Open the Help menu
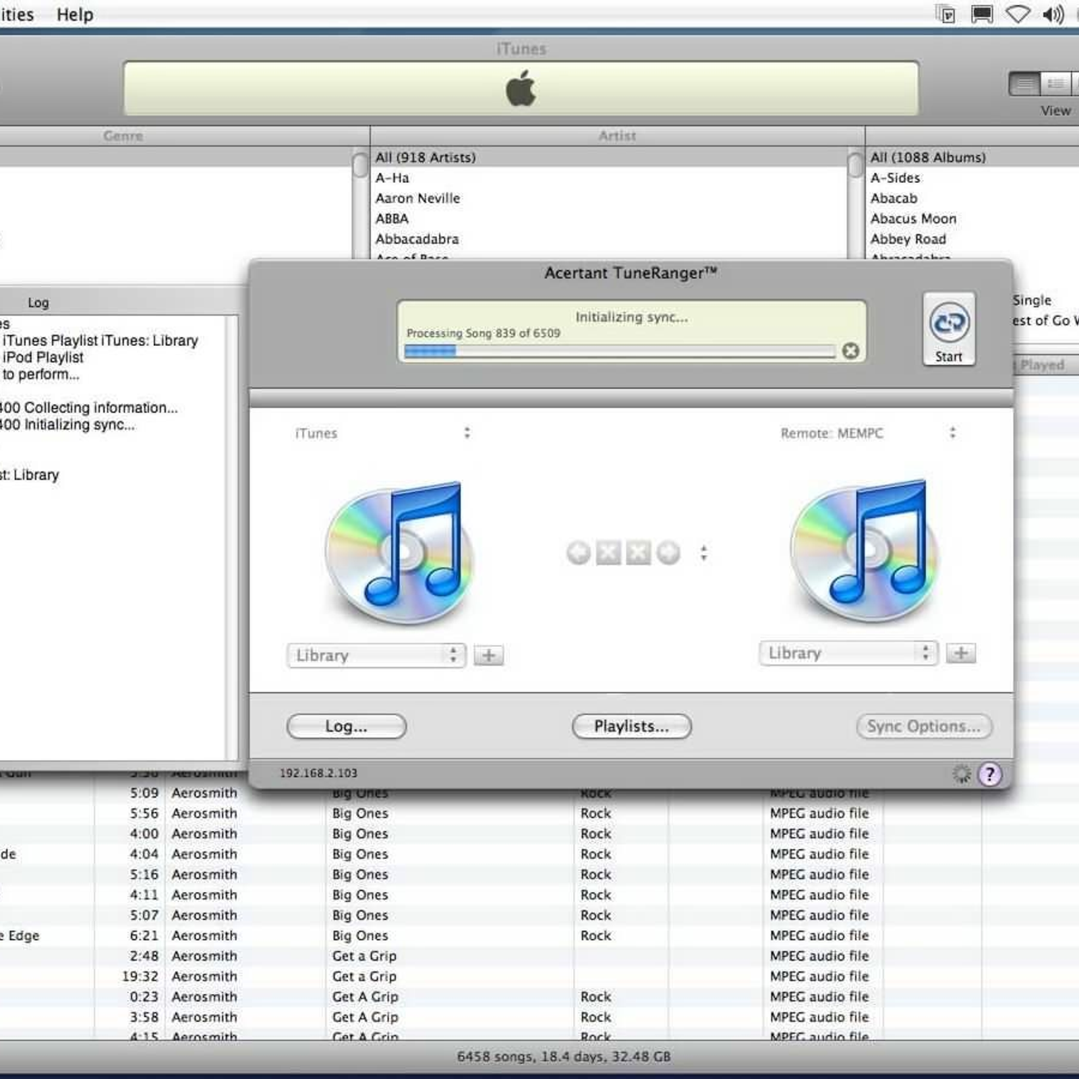Image resolution: width=1079 pixels, height=1079 pixels. [x=75, y=14]
